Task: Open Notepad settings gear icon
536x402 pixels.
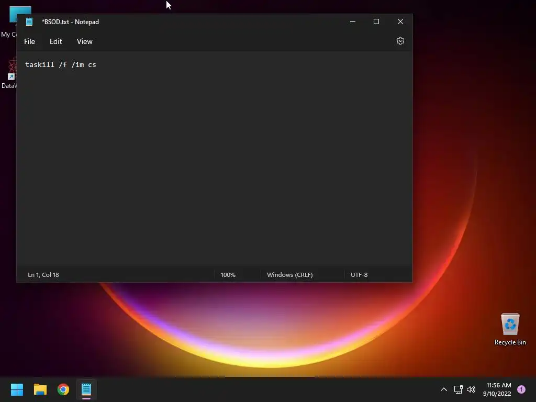Action: coord(400,41)
